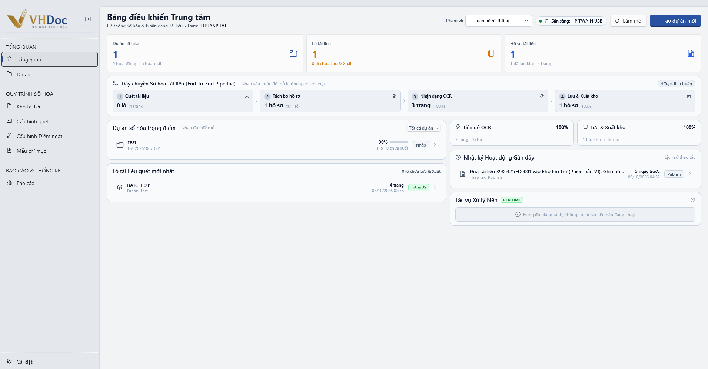Click the VHDoc logo

(37, 19)
